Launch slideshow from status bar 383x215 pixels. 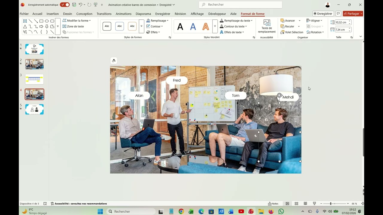tap(314, 204)
